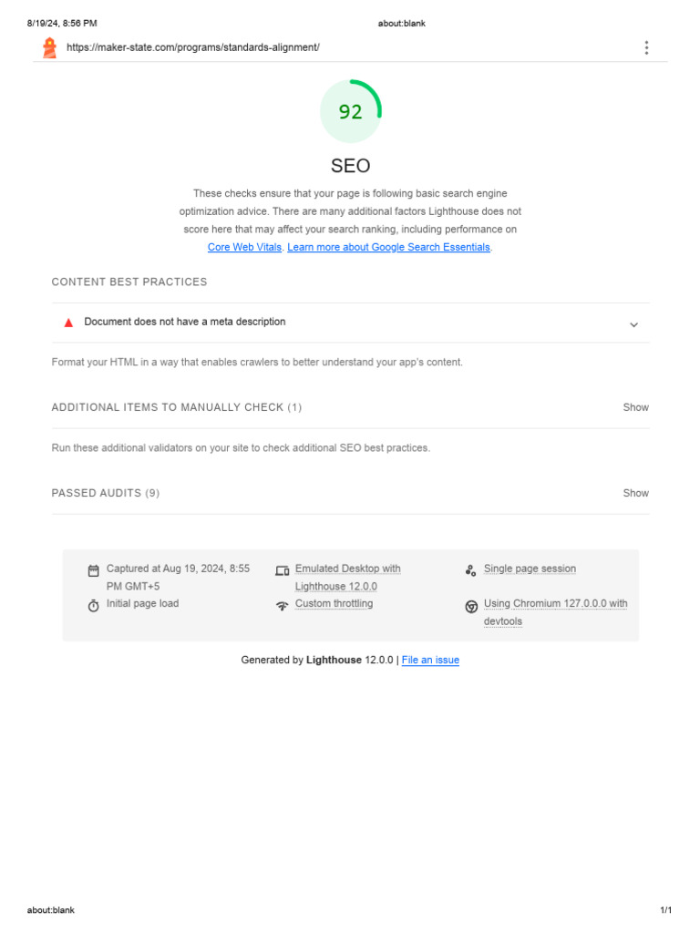Click the File an issue link
The image size is (700, 933).
[x=430, y=660]
